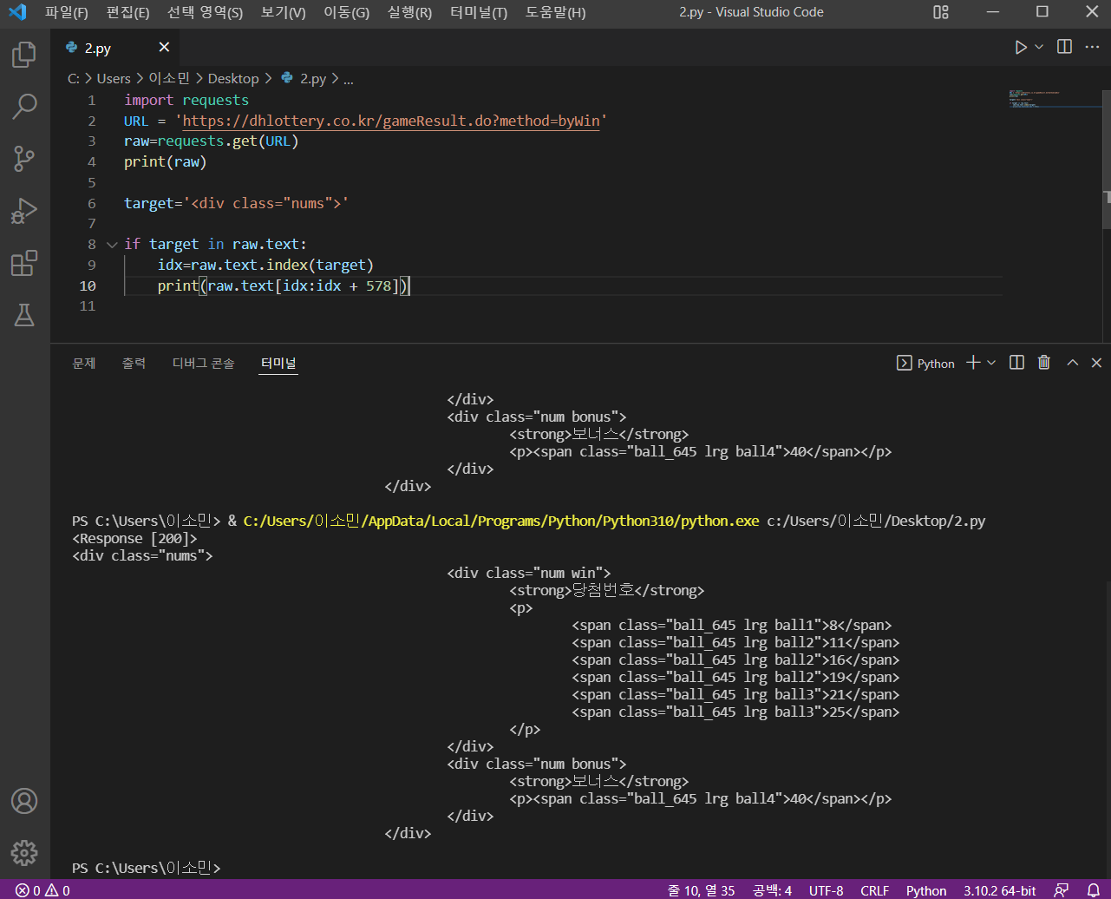Open the 보기(V) menu
Screen dimensions: 1111x899
pyautogui.click(x=283, y=12)
